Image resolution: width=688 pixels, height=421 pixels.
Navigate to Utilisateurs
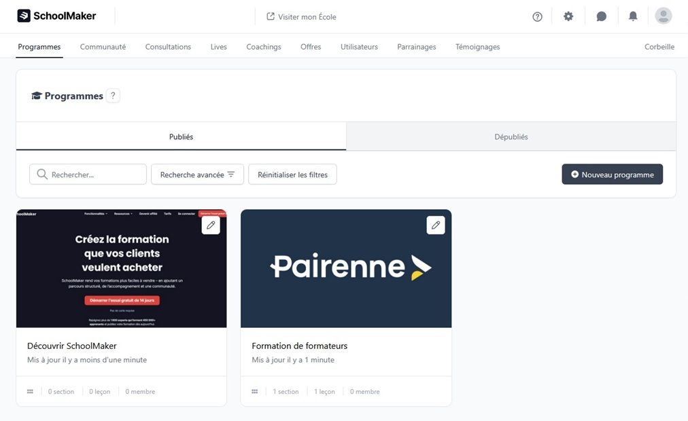point(358,46)
